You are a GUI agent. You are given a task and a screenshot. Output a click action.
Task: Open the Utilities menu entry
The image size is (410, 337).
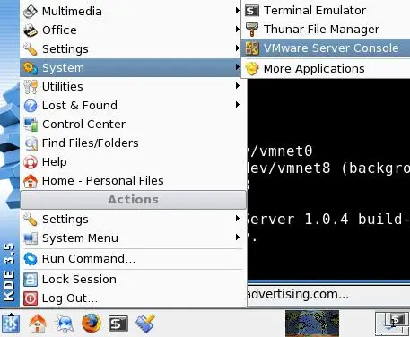point(133,87)
